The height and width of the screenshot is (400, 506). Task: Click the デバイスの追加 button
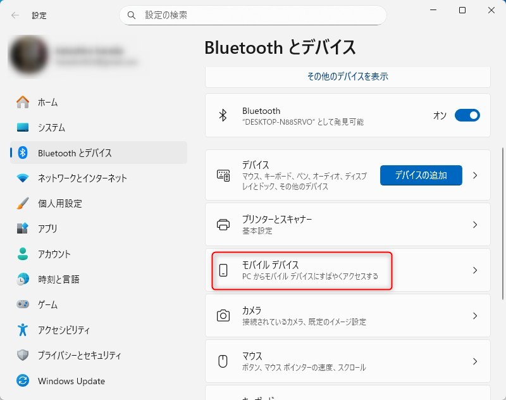pos(421,175)
